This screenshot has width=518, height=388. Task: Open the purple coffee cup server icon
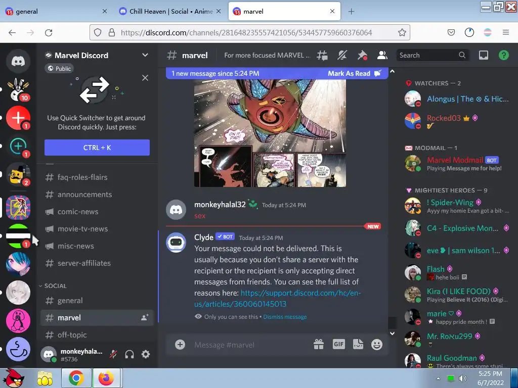(x=18, y=349)
